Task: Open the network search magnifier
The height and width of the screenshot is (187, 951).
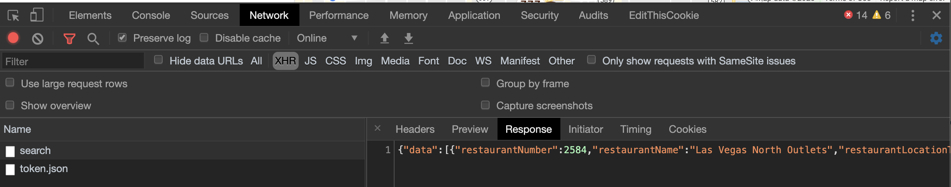Action: pyautogui.click(x=93, y=38)
